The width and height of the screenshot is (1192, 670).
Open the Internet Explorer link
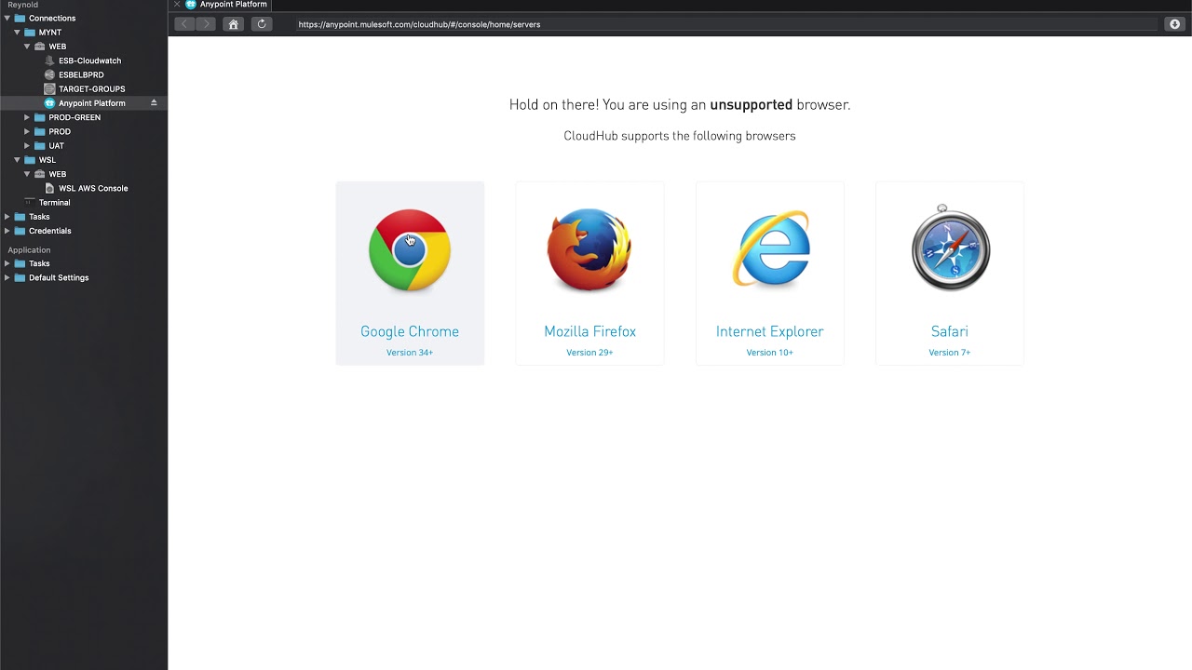click(770, 331)
